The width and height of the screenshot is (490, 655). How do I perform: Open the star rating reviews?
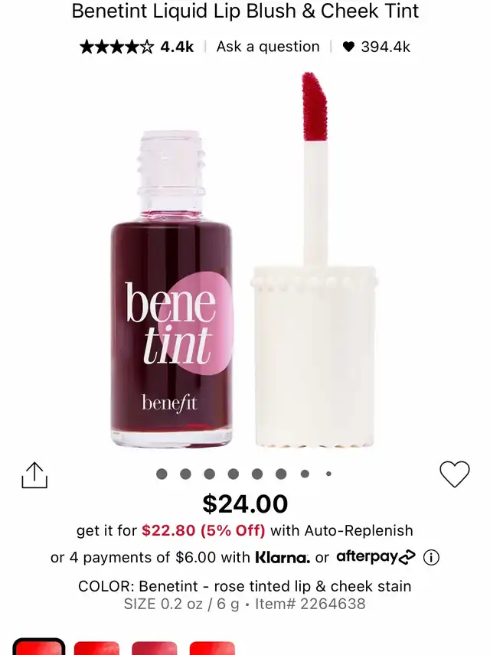[116, 47]
